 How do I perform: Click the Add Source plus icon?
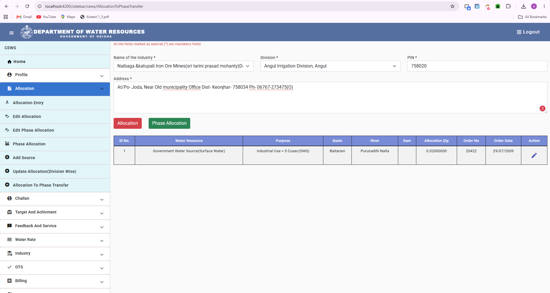click(x=7, y=157)
